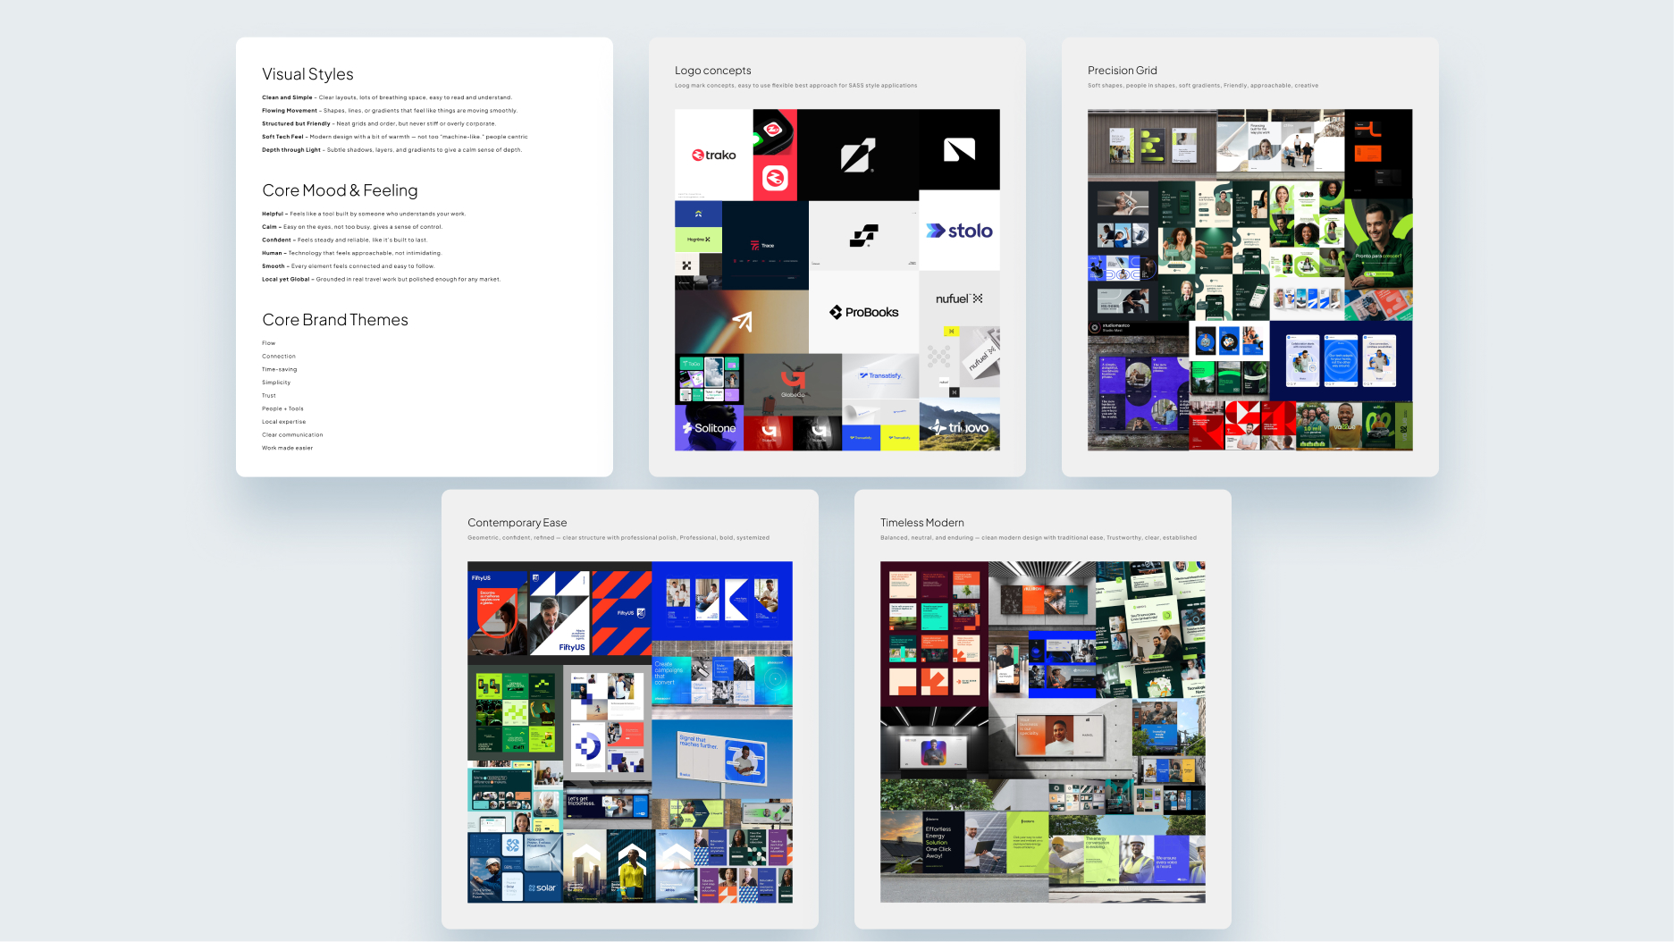Select the Trace dark logo tile
The image size is (1674, 942).
pyautogui.click(x=765, y=245)
